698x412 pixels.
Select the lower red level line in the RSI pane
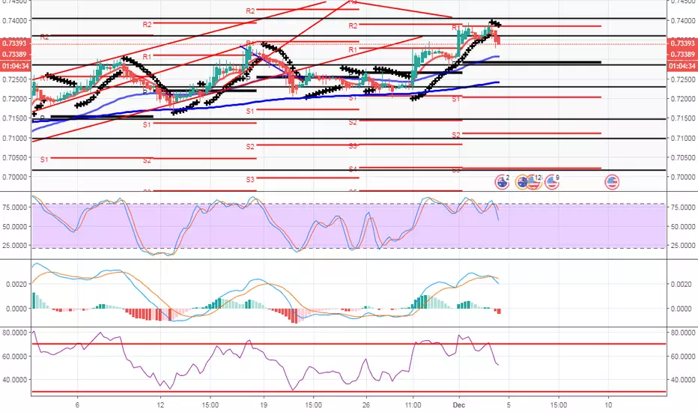(348, 392)
